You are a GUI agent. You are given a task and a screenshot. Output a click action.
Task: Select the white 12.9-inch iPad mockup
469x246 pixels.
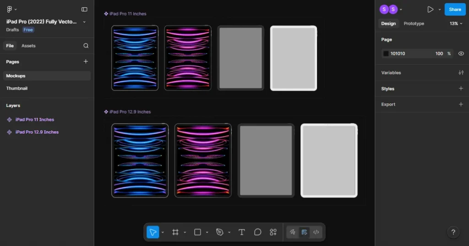329,160
